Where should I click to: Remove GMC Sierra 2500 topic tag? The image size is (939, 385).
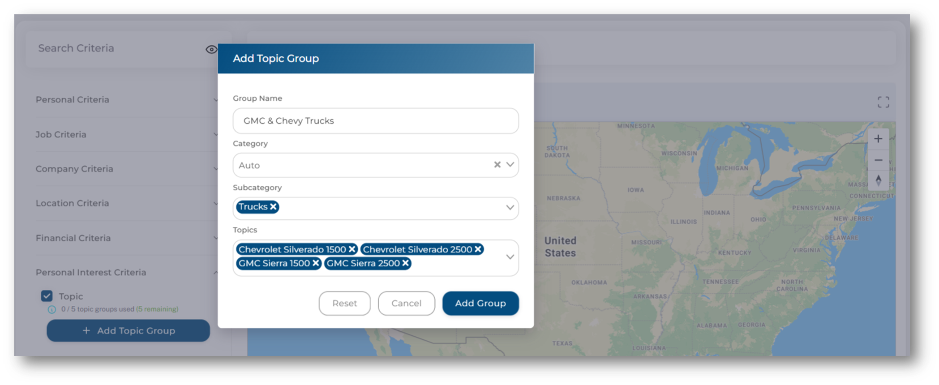point(405,263)
